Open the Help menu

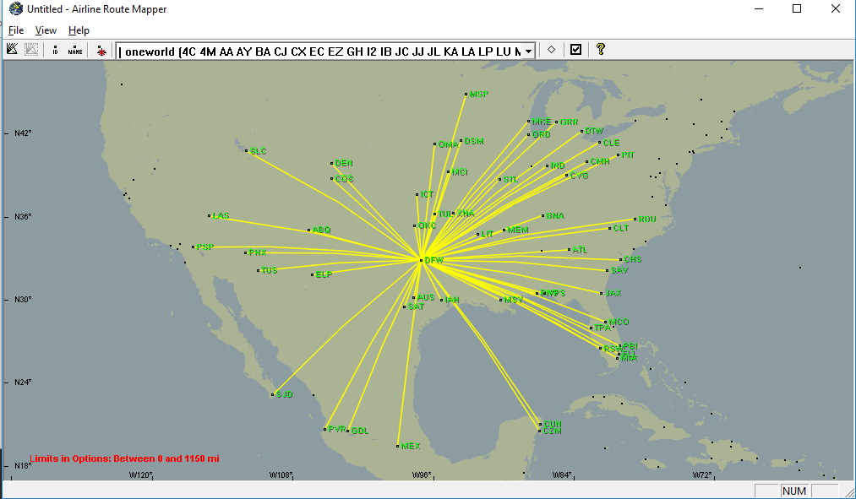tap(79, 30)
